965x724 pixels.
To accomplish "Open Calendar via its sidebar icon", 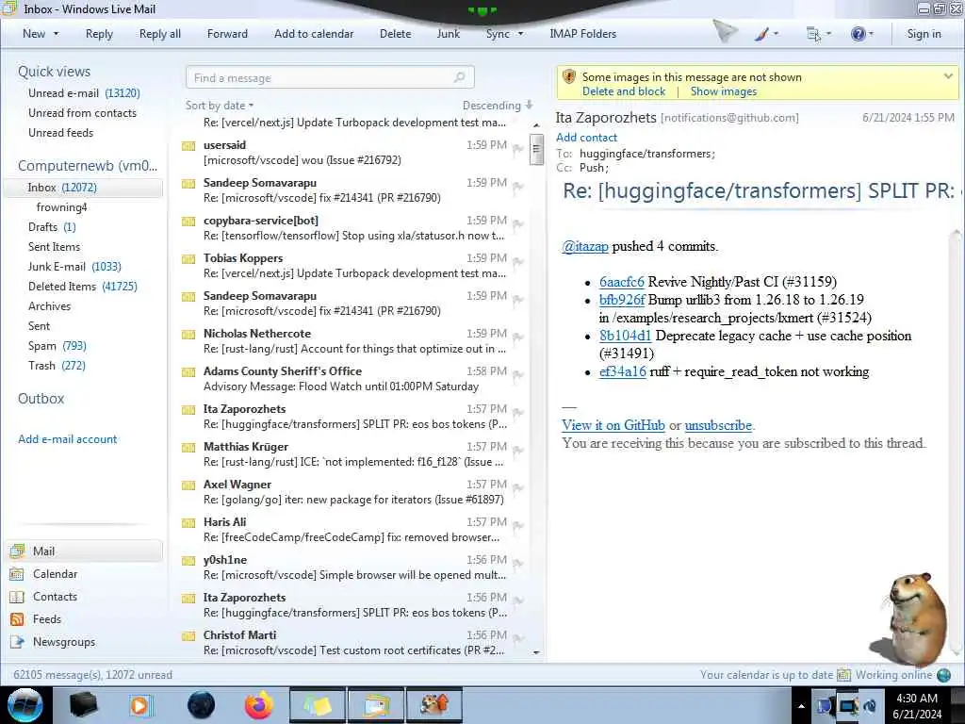I will pos(17,574).
